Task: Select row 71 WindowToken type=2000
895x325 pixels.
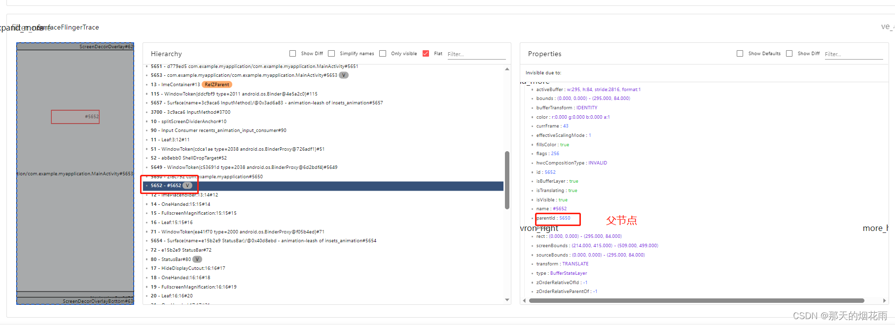Action: pyautogui.click(x=238, y=232)
